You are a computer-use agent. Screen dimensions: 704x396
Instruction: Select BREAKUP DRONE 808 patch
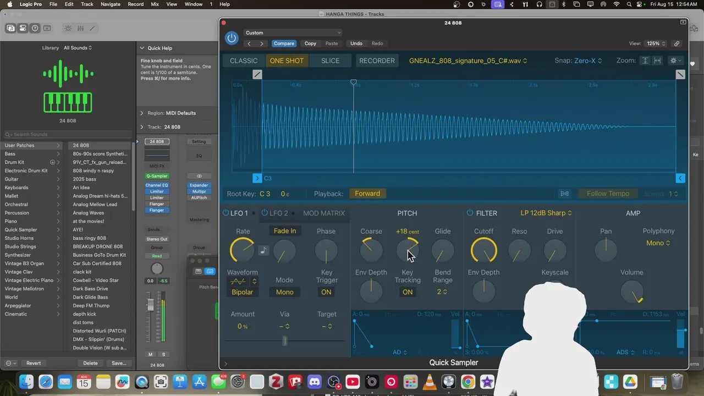click(x=98, y=246)
